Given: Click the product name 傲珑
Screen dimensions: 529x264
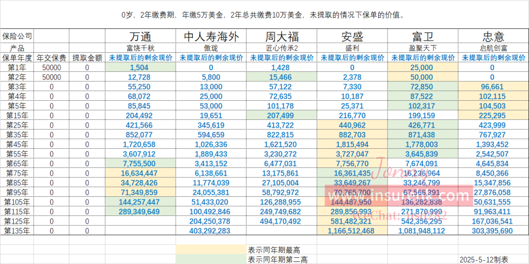Looking at the screenshot, I should (211, 48).
